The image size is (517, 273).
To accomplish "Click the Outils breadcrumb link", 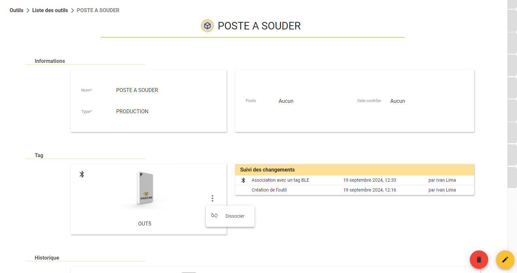I will pyautogui.click(x=16, y=10).
